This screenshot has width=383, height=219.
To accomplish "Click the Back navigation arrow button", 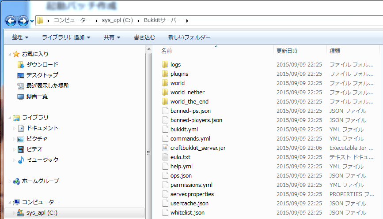I will coord(11,21).
